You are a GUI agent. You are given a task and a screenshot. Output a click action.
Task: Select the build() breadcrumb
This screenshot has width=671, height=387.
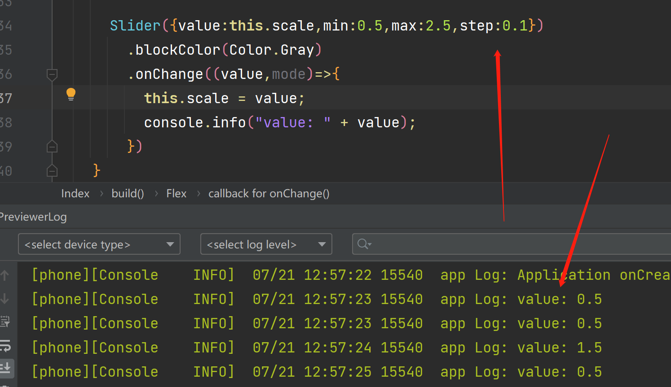point(128,194)
